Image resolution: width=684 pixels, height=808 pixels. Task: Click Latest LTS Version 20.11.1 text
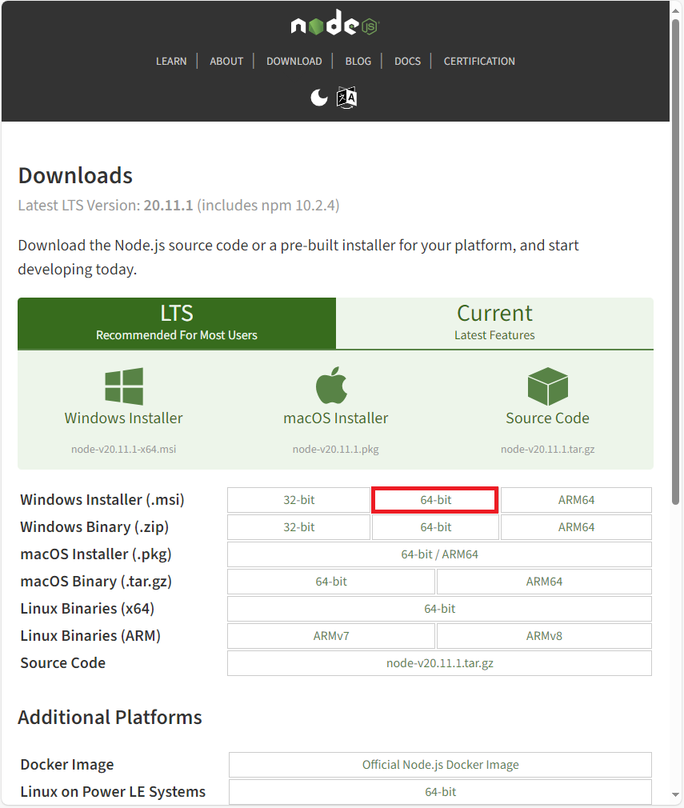pos(178,205)
